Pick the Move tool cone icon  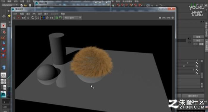coord(3,44)
